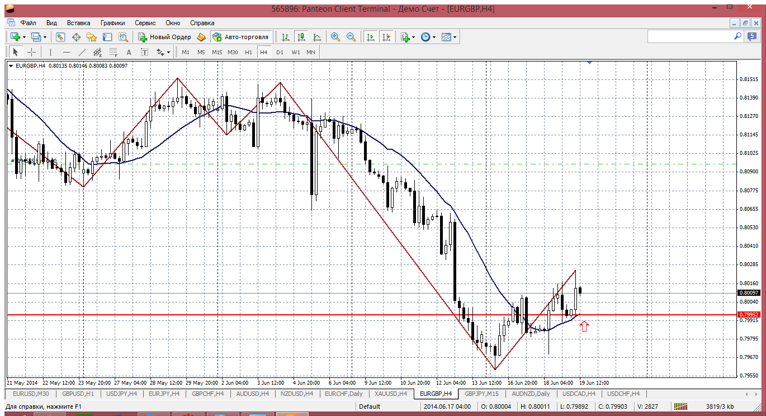Image resolution: width=766 pixels, height=416 pixels.
Task: Switch chart to candlesticks display
Action: coord(301,37)
